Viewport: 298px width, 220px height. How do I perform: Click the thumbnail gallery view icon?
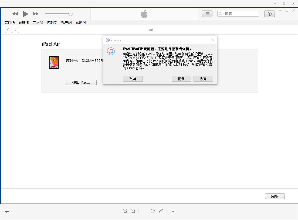coord(7,211)
